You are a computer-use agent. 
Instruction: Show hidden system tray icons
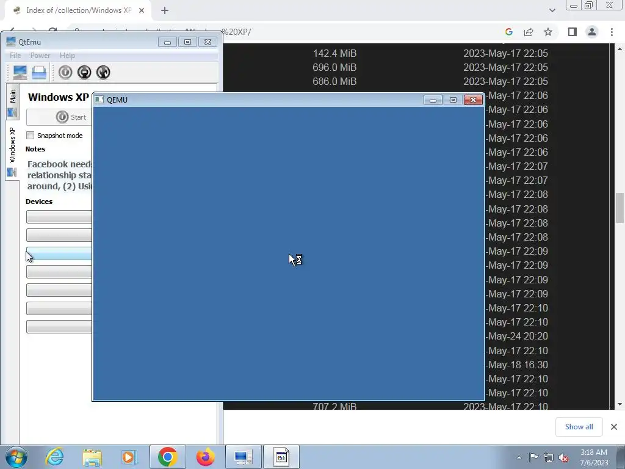519,457
